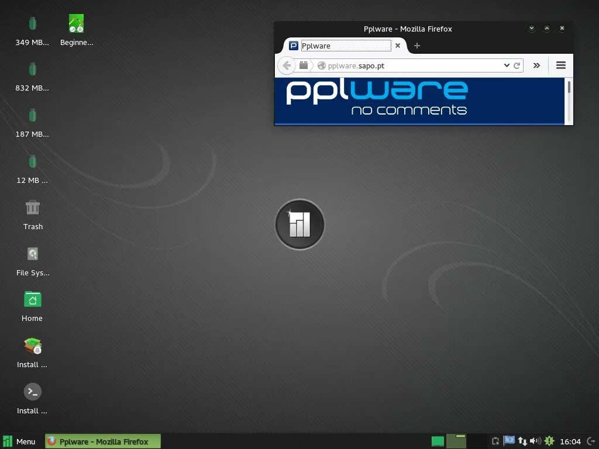Close the Pplware tab
This screenshot has width=599, height=449.
pos(398,46)
